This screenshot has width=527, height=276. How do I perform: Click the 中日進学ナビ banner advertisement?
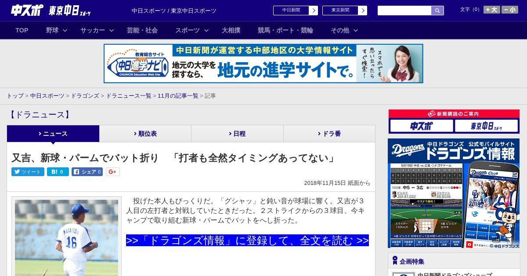point(263,64)
